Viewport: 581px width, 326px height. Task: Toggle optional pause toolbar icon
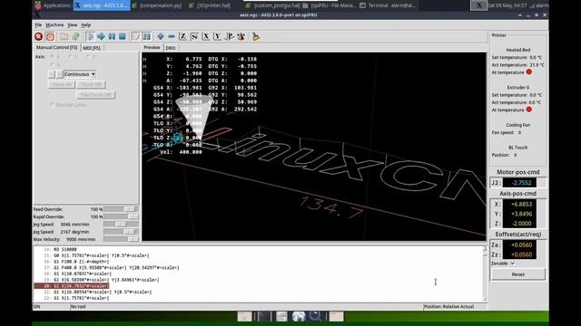click(x=147, y=36)
